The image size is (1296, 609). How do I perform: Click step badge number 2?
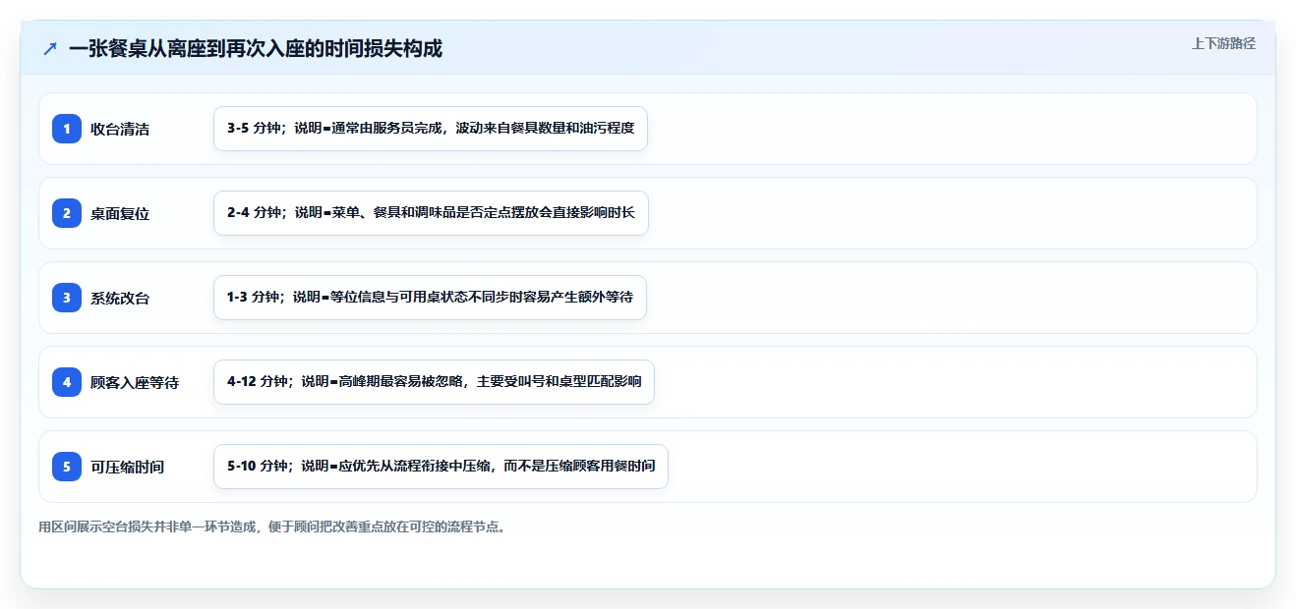click(x=67, y=213)
